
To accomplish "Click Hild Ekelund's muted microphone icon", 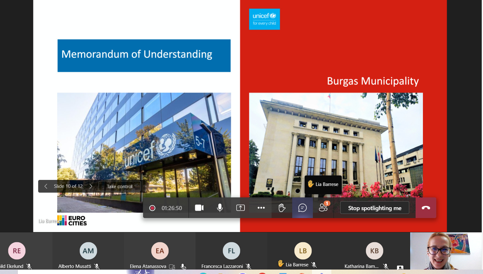I will (29, 266).
